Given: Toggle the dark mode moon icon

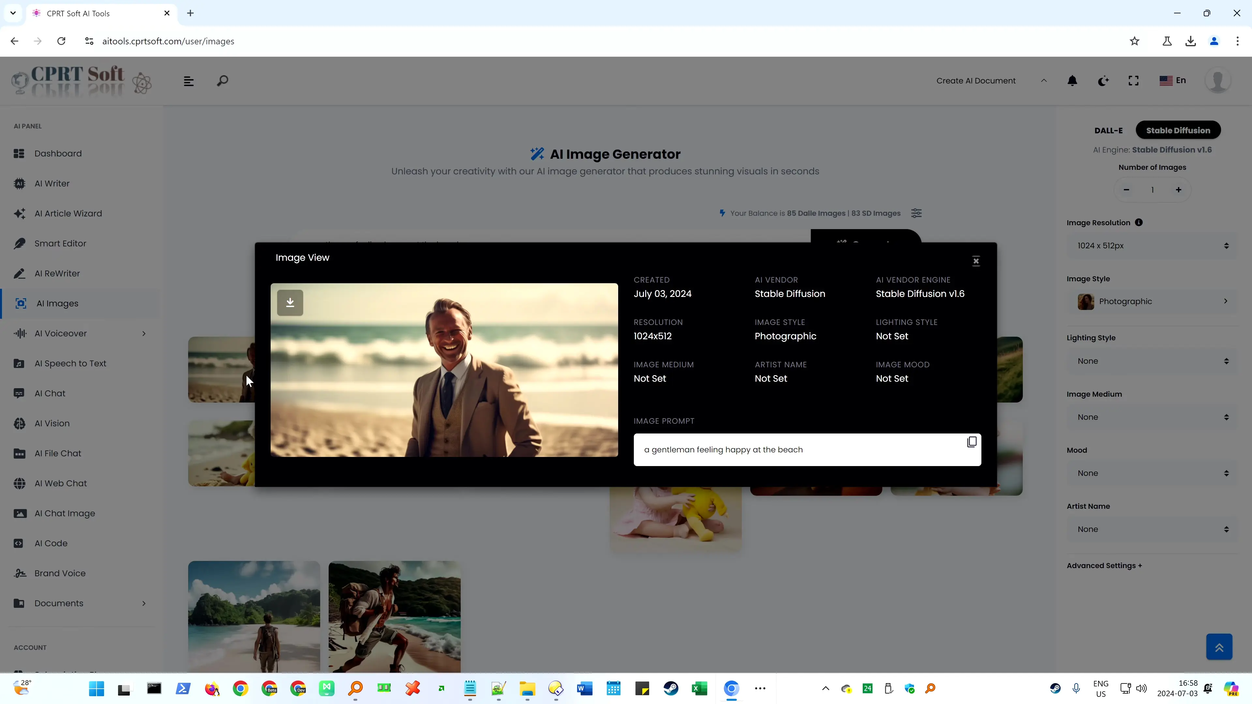Looking at the screenshot, I should coord(1103,80).
